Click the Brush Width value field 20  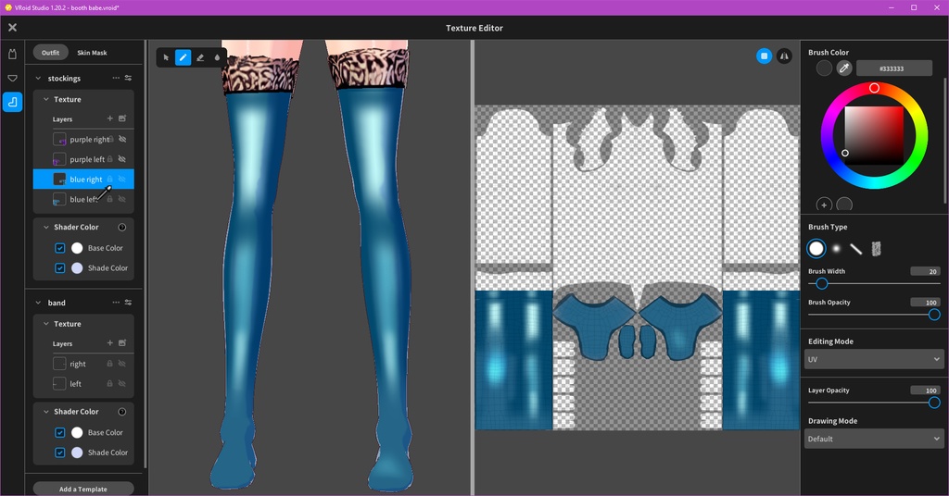(x=925, y=271)
